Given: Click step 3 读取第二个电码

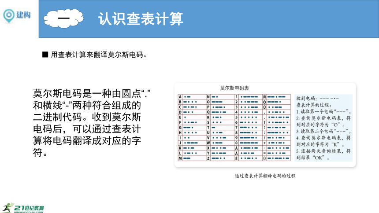Looking at the screenshot, I should (x=323, y=132).
